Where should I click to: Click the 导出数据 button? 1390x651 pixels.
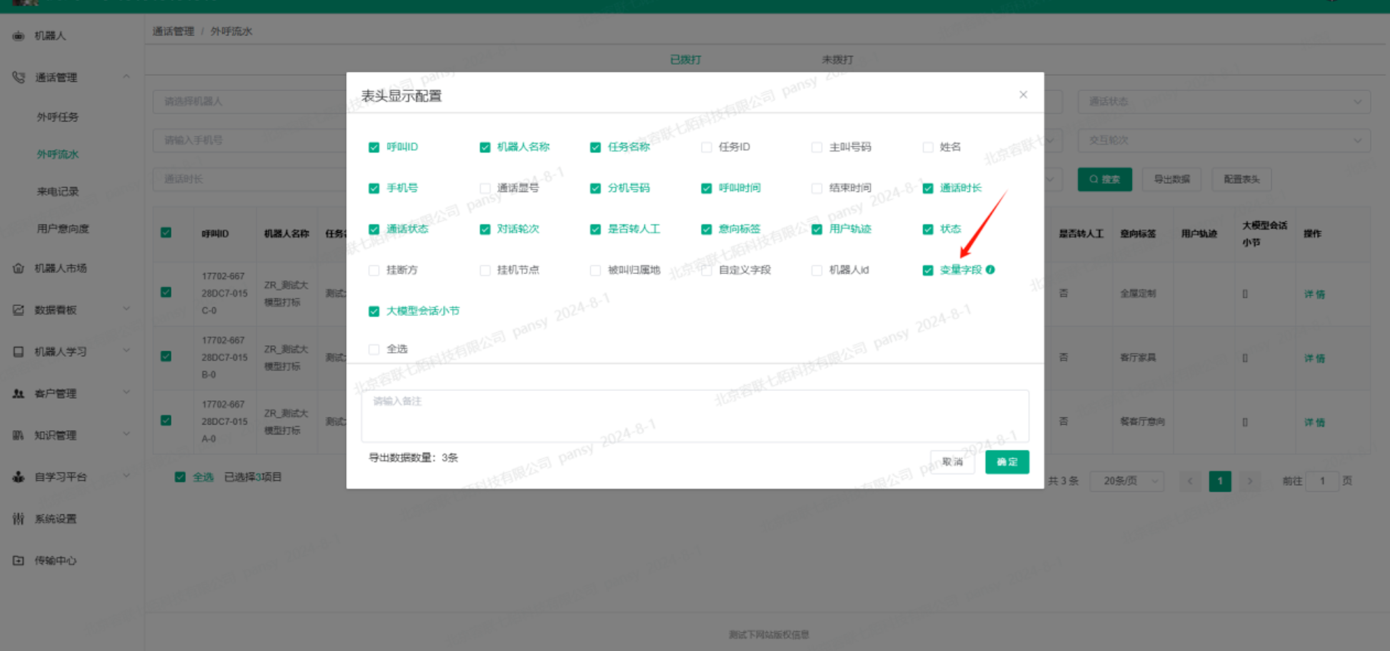click(1171, 179)
